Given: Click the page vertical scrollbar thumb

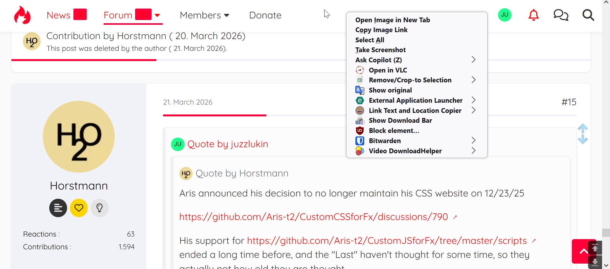Looking at the screenshot, I should [x=606, y=232].
